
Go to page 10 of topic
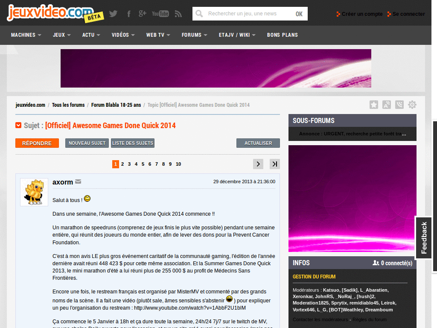(x=178, y=164)
